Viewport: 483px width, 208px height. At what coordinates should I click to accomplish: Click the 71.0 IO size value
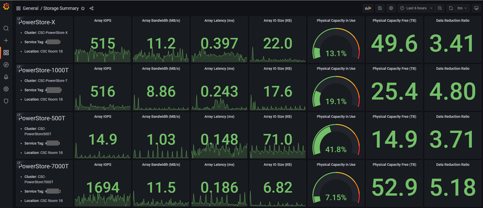tap(278, 140)
